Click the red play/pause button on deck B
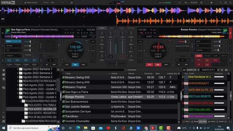 [x=158, y=65]
